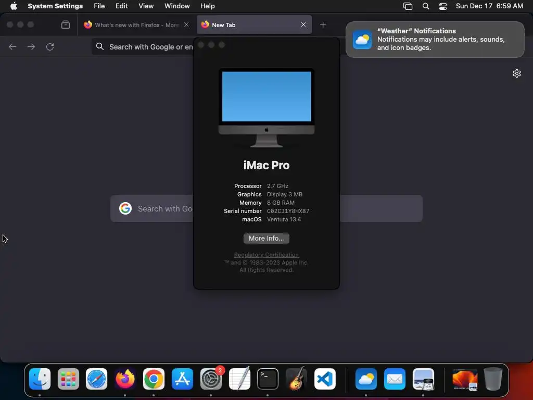
Task: Open Spotlight search in the menu bar
Action: pyautogui.click(x=426, y=6)
